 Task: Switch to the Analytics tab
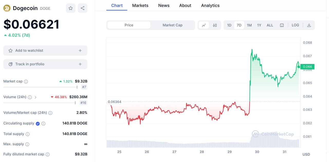click(x=210, y=5)
